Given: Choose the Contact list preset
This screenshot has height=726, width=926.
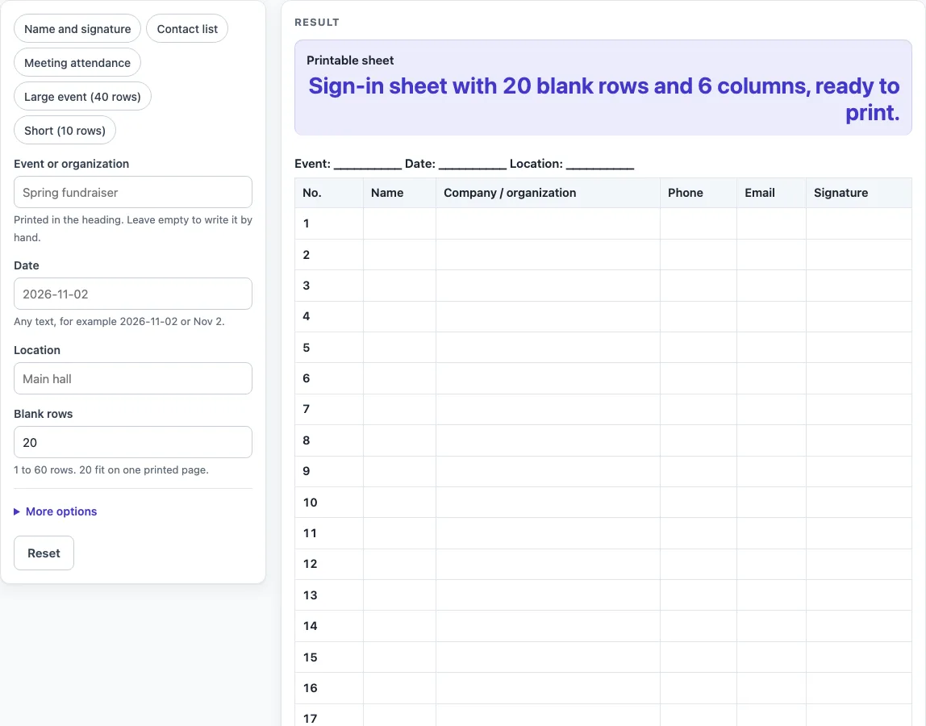Looking at the screenshot, I should tap(187, 29).
